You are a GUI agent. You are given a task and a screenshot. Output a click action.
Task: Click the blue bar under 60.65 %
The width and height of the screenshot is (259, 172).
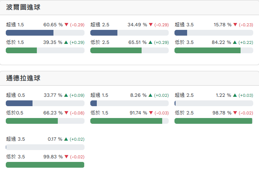[x=30, y=33]
